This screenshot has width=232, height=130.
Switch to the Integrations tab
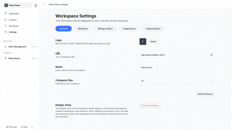click(129, 29)
